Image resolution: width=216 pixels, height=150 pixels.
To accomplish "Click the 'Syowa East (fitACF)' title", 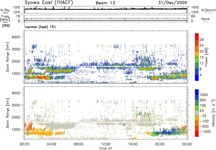I will 49,3.
